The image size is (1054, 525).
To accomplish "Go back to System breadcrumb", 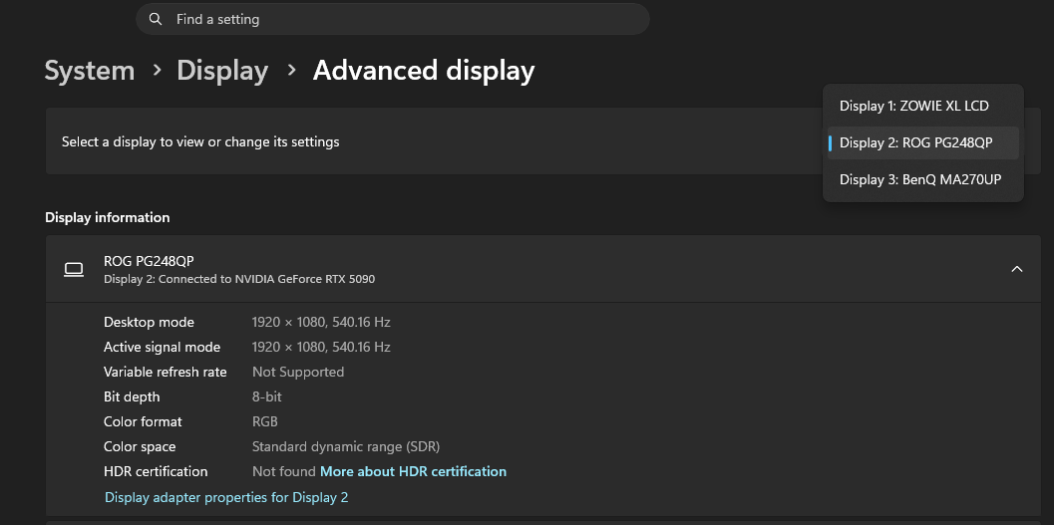I will click(90, 71).
